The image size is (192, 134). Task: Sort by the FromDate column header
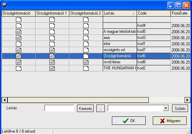pos(181,13)
